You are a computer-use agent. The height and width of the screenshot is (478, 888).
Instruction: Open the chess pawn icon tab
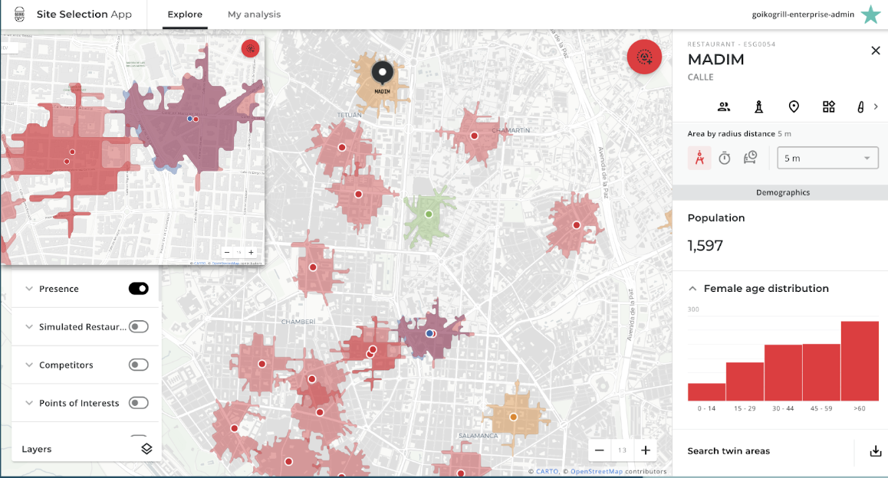click(759, 106)
